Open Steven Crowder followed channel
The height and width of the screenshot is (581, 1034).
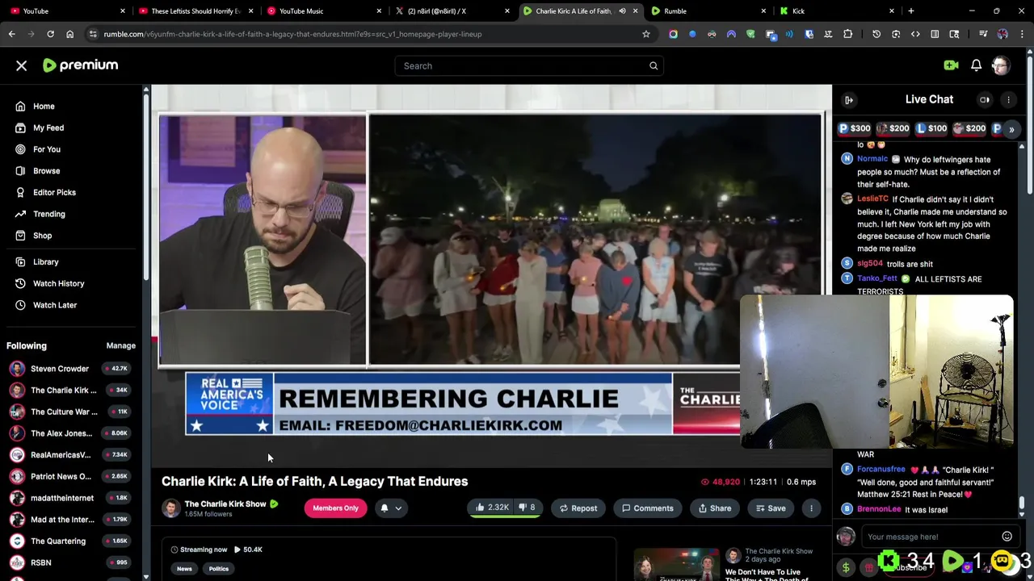coord(70,369)
